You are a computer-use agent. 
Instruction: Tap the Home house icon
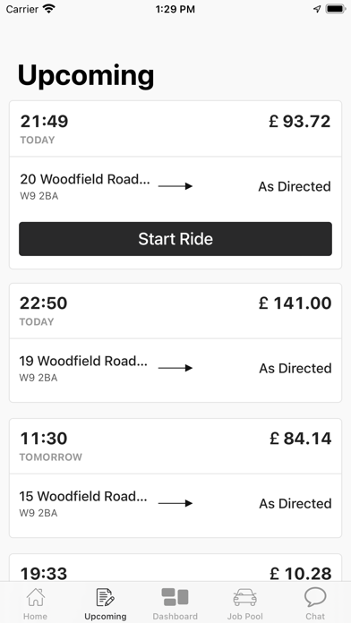tap(36, 597)
